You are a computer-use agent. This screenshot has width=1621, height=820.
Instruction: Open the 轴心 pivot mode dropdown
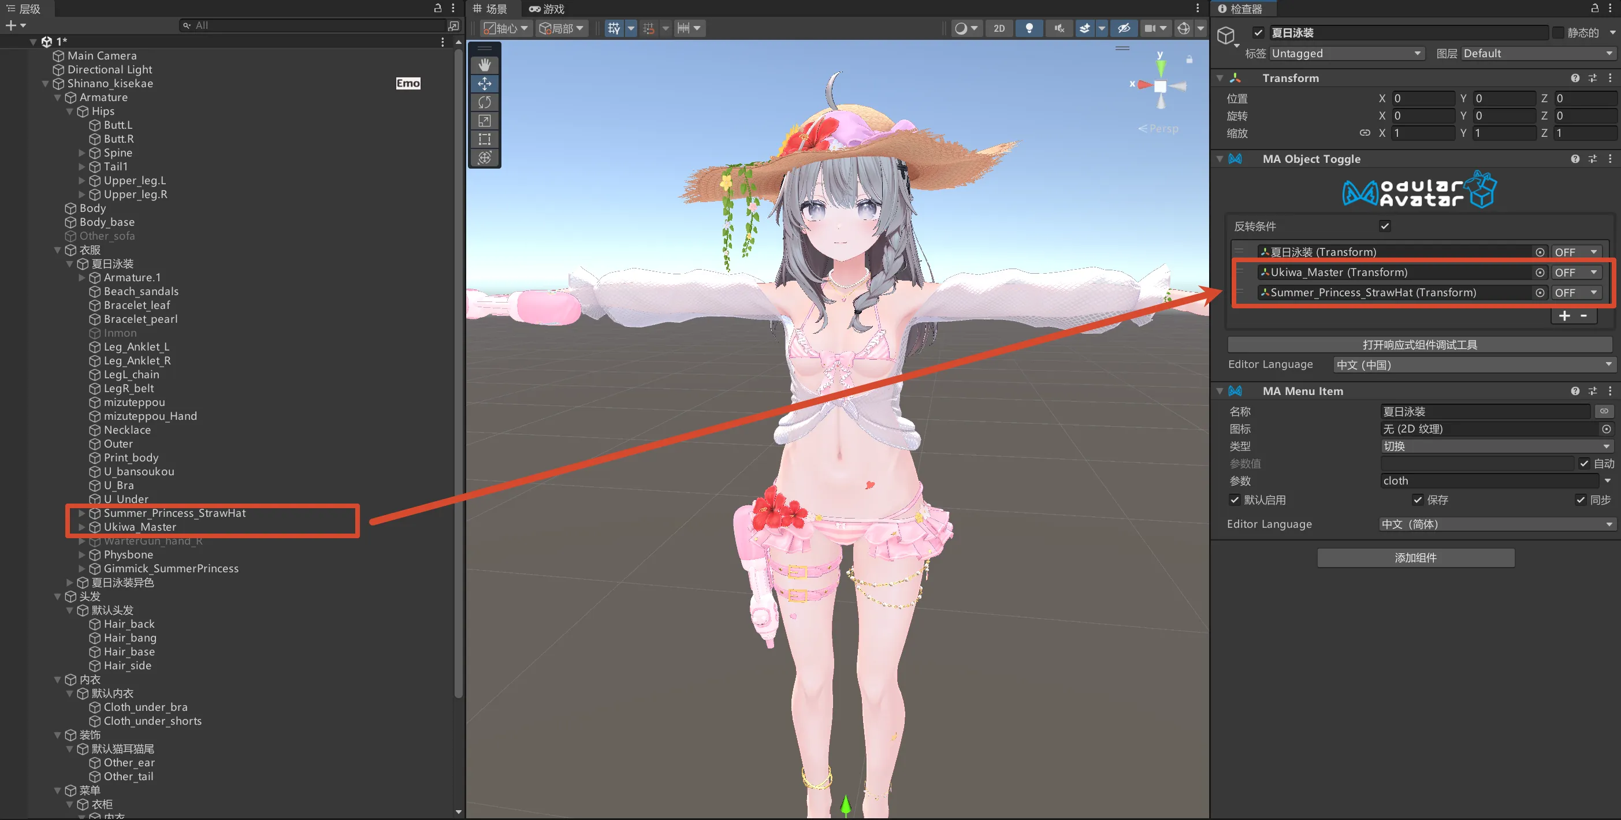tap(505, 28)
